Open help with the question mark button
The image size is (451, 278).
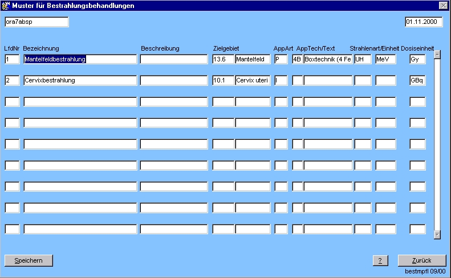tap(380, 260)
